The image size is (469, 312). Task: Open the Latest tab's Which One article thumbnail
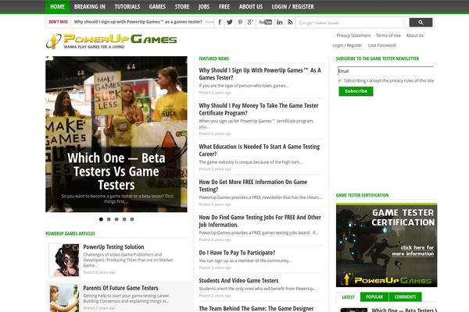point(354,310)
